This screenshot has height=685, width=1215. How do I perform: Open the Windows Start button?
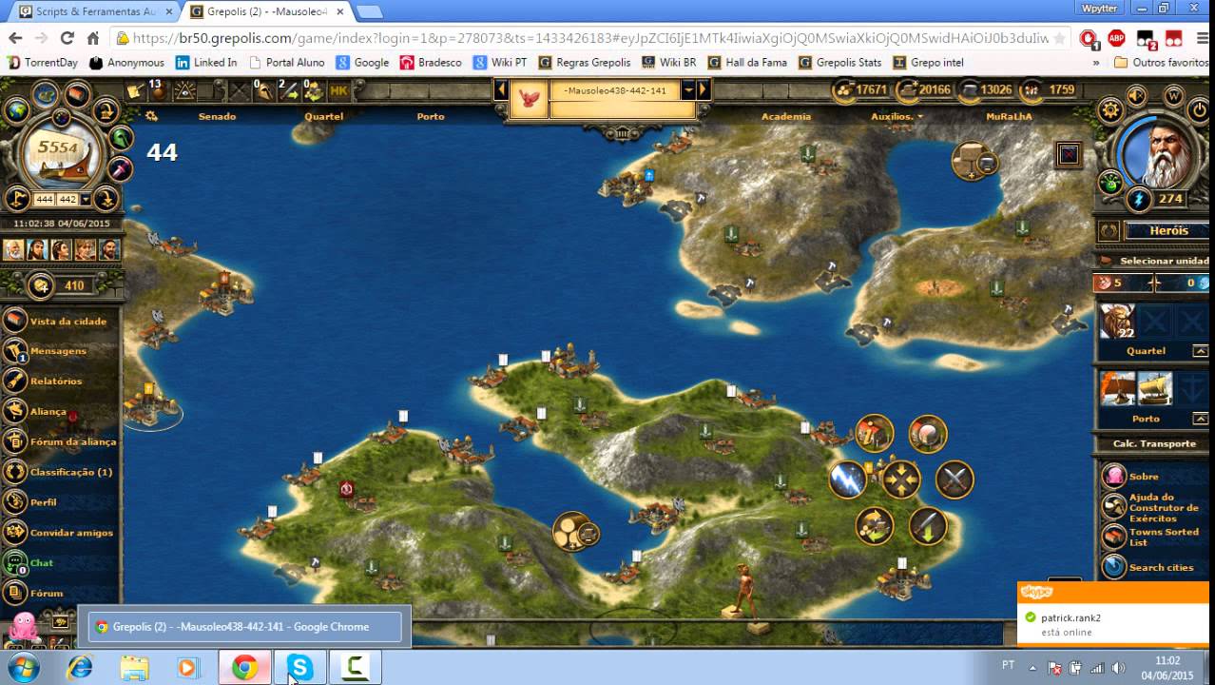pyautogui.click(x=22, y=668)
